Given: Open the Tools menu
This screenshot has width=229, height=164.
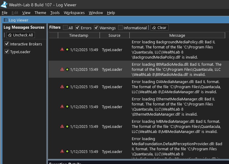Looking at the screenshot, I should tap(55, 13).
